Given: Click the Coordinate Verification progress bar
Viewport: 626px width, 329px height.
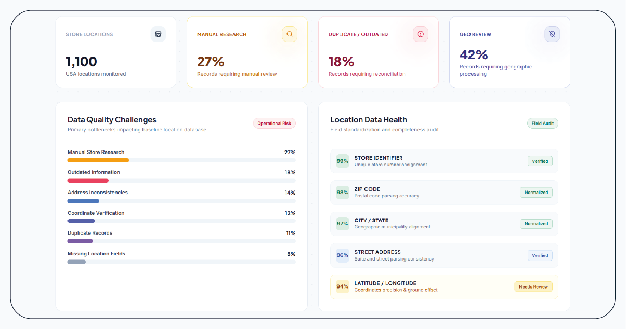Looking at the screenshot, I should pyautogui.click(x=81, y=221).
